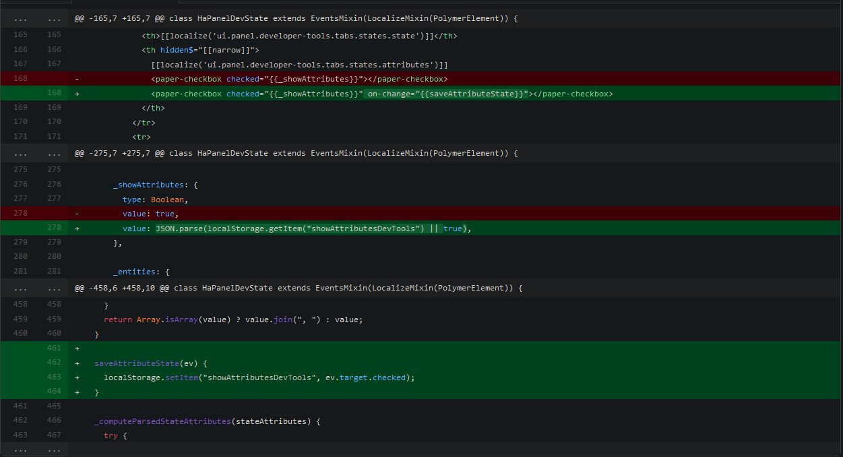Click the 'try {' line
Viewport: 843px width, 457px height.
pos(115,435)
